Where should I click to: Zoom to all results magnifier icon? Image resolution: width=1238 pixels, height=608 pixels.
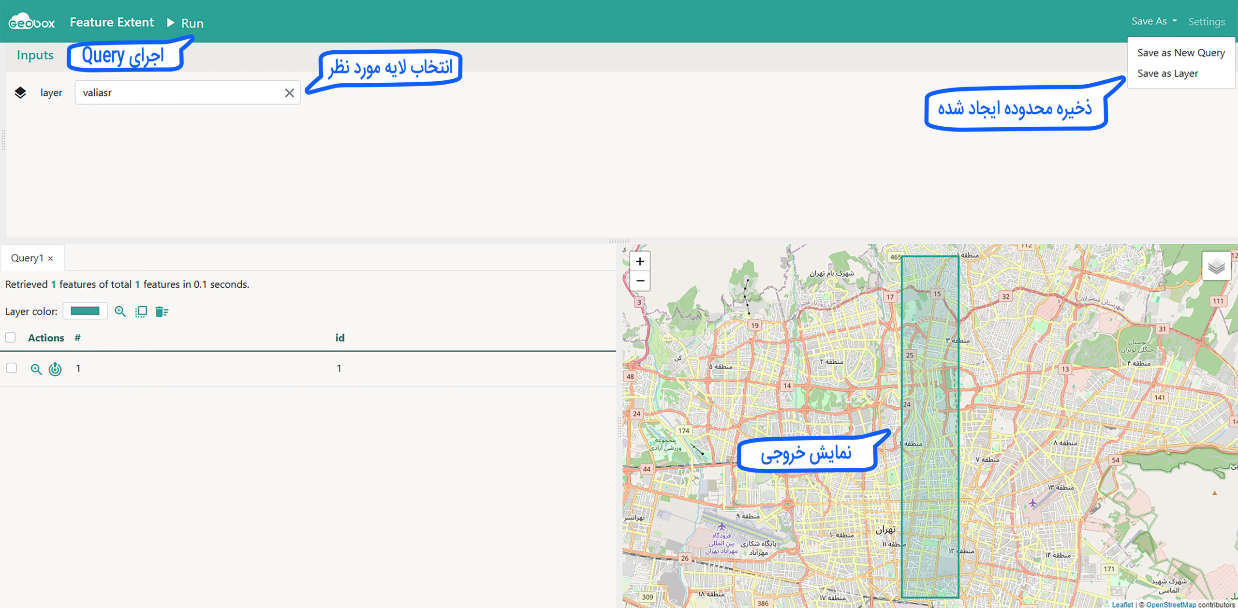[120, 311]
